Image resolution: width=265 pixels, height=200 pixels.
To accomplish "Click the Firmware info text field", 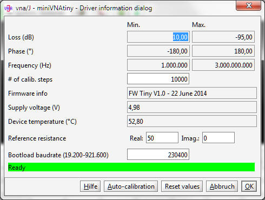I will coord(192,93).
